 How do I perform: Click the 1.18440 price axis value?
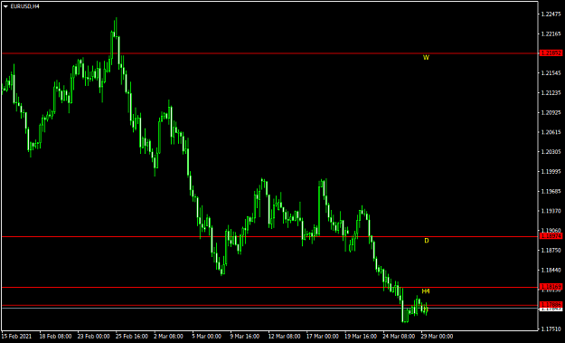[x=551, y=270]
